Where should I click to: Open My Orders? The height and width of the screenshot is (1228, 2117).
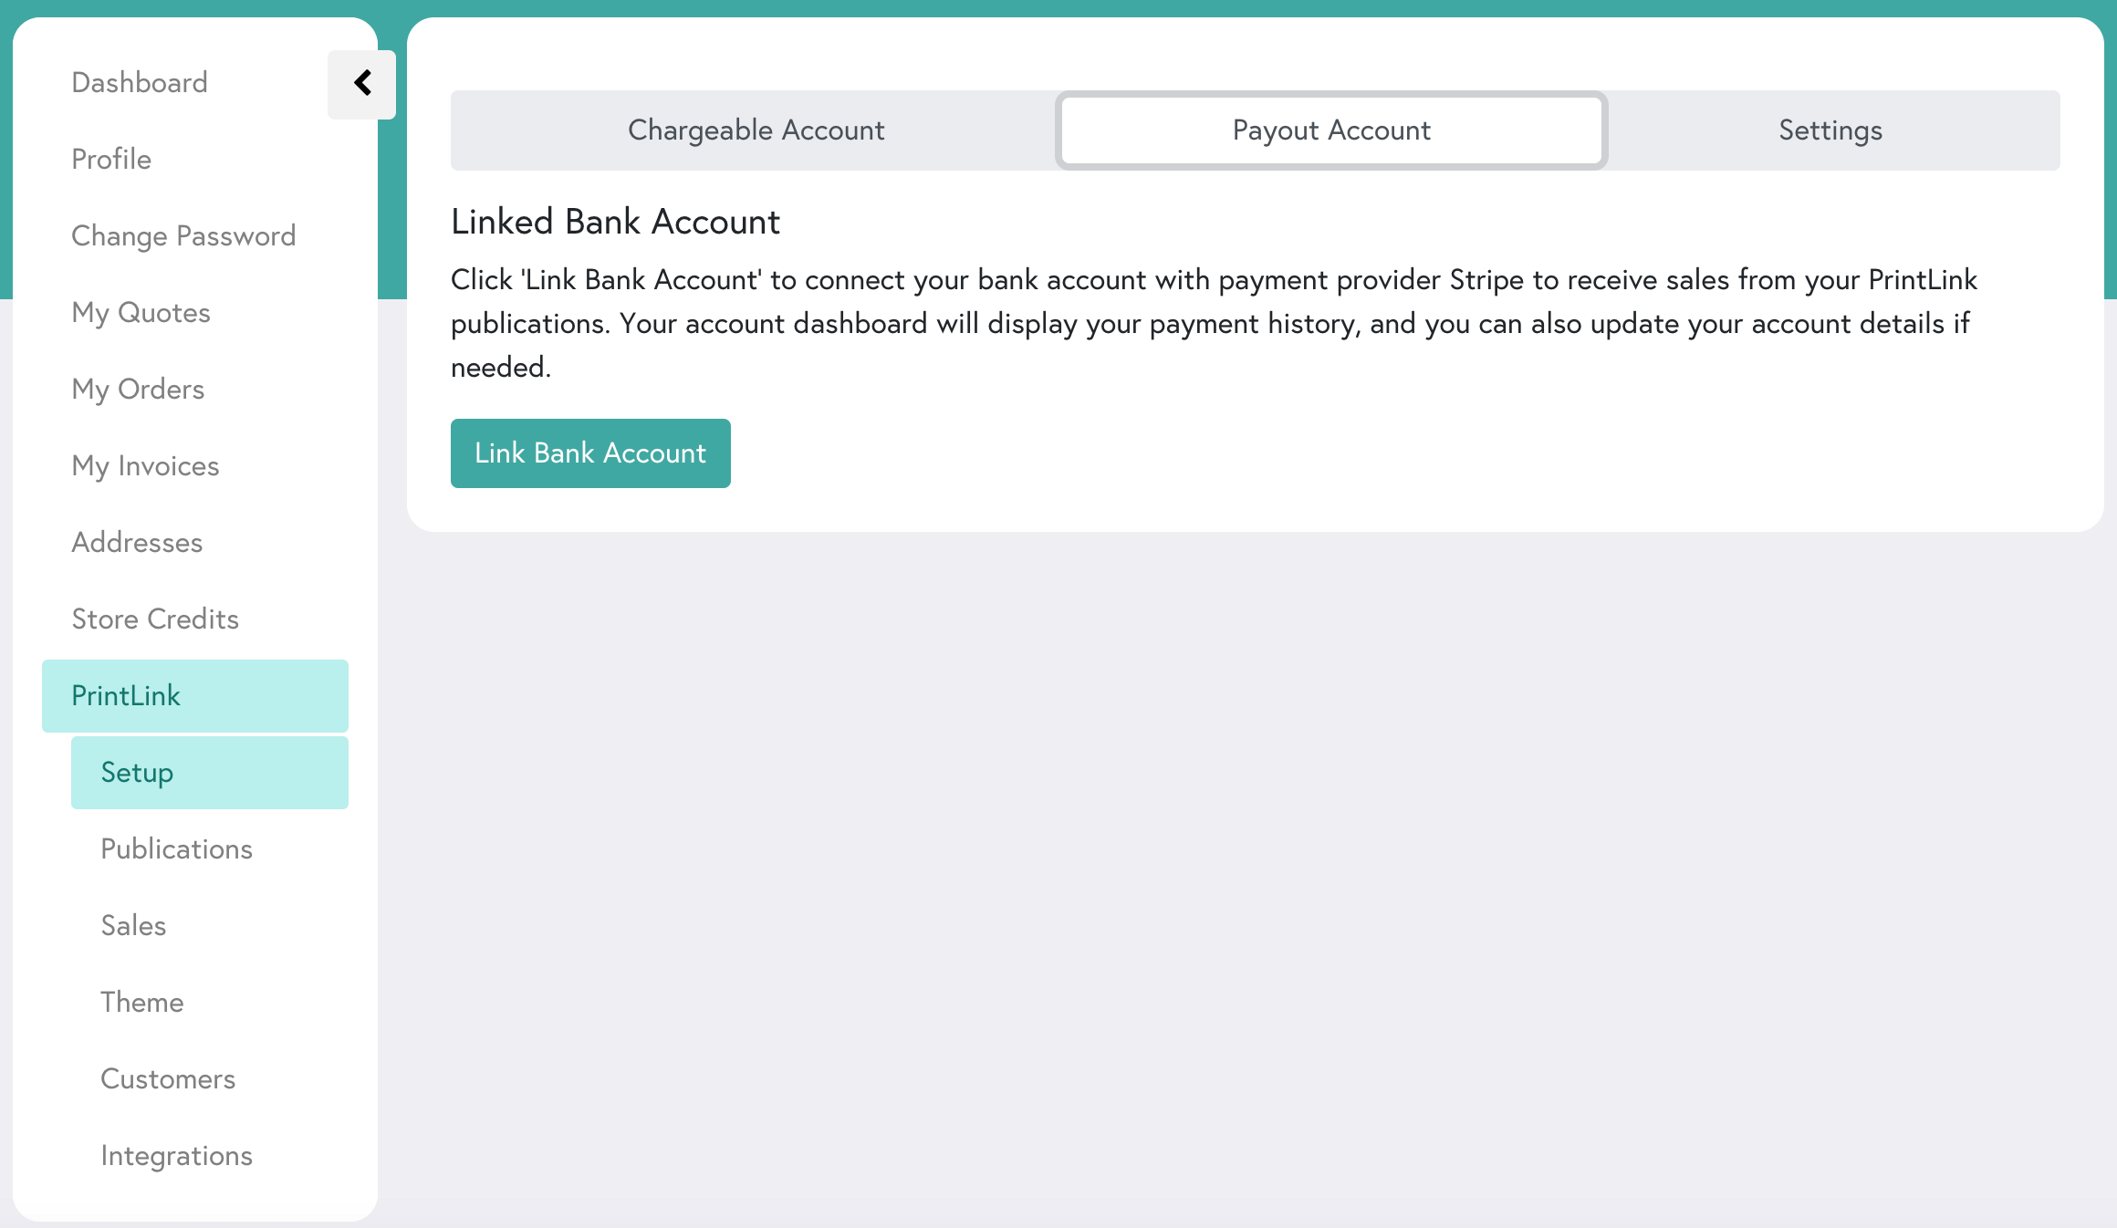point(138,389)
